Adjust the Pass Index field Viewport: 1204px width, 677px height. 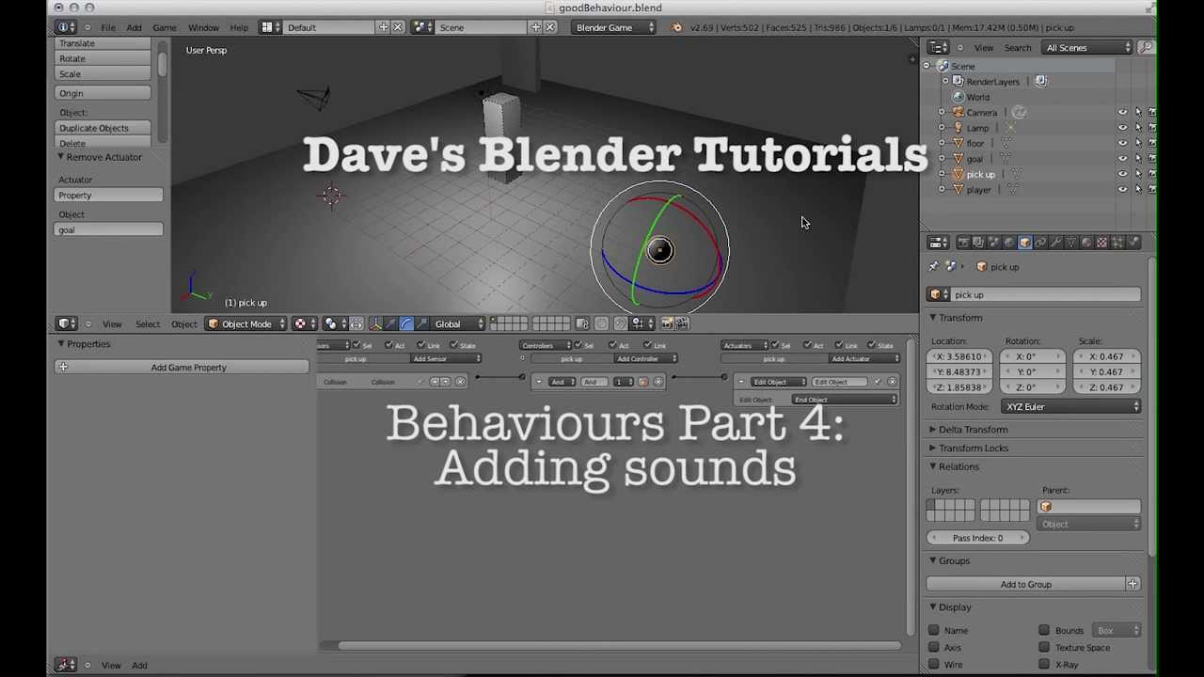point(978,538)
